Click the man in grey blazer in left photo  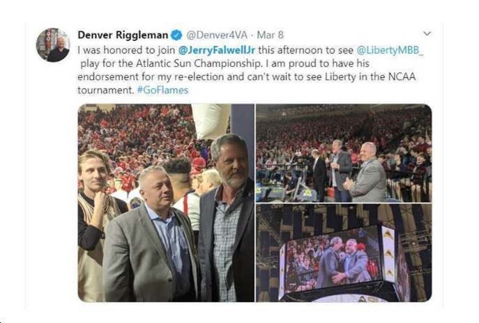point(150,235)
